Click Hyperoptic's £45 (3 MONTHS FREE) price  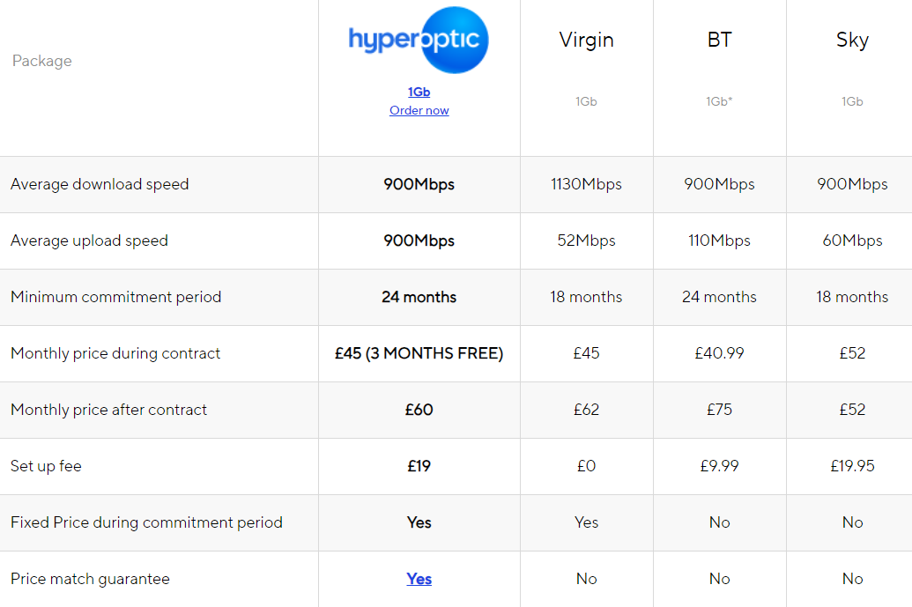[419, 353]
